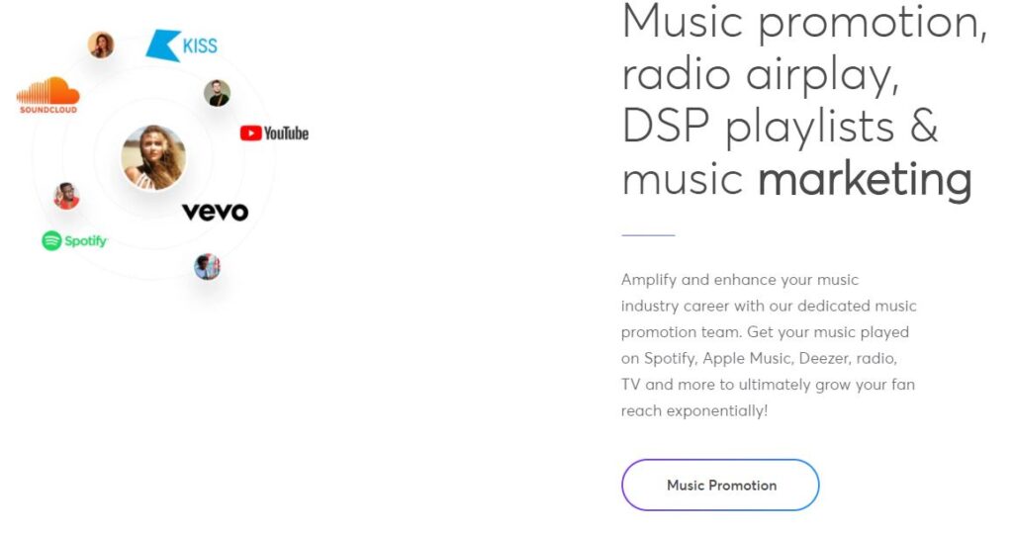This screenshot has width=1013, height=533.
Task: Click the green Spotify circle icon
Action: click(51, 241)
